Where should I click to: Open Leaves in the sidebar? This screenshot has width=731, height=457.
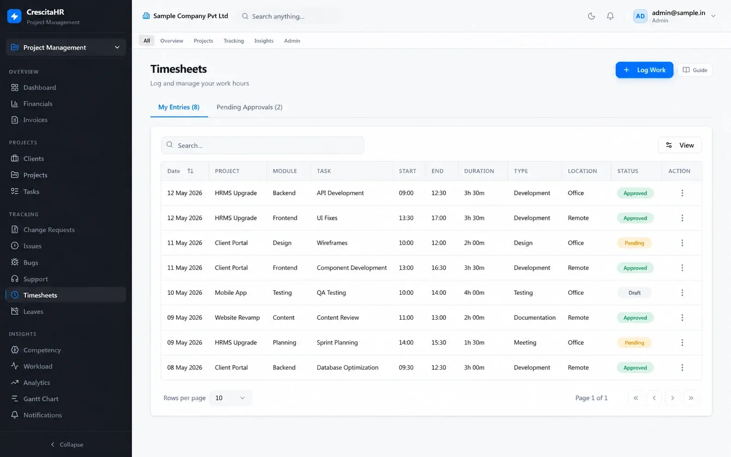point(66,312)
